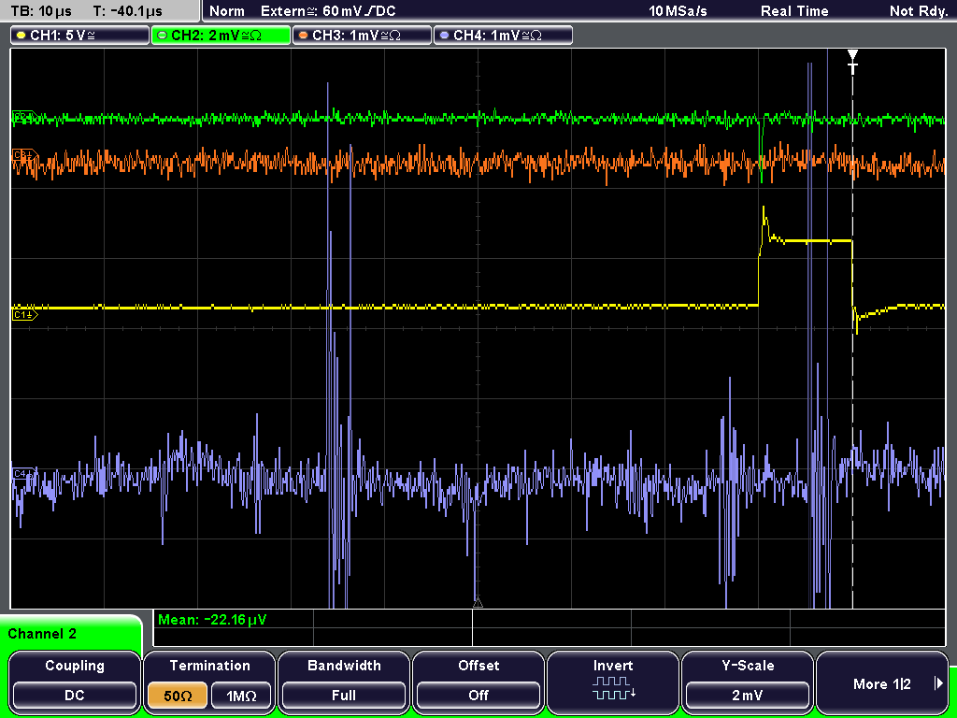
Task: Click the Channel 2 menu title
Action: (x=42, y=634)
